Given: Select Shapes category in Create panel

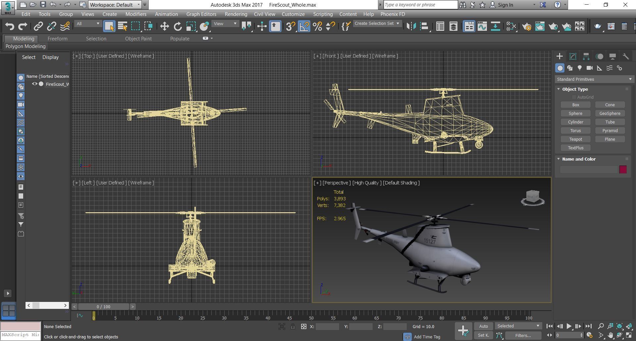Looking at the screenshot, I should (570, 68).
